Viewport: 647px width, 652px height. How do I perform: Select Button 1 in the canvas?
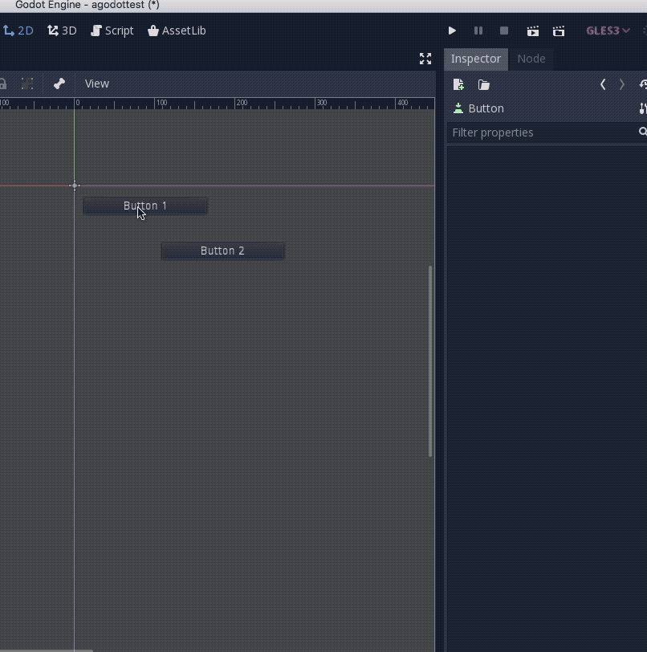click(x=144, y=206)
